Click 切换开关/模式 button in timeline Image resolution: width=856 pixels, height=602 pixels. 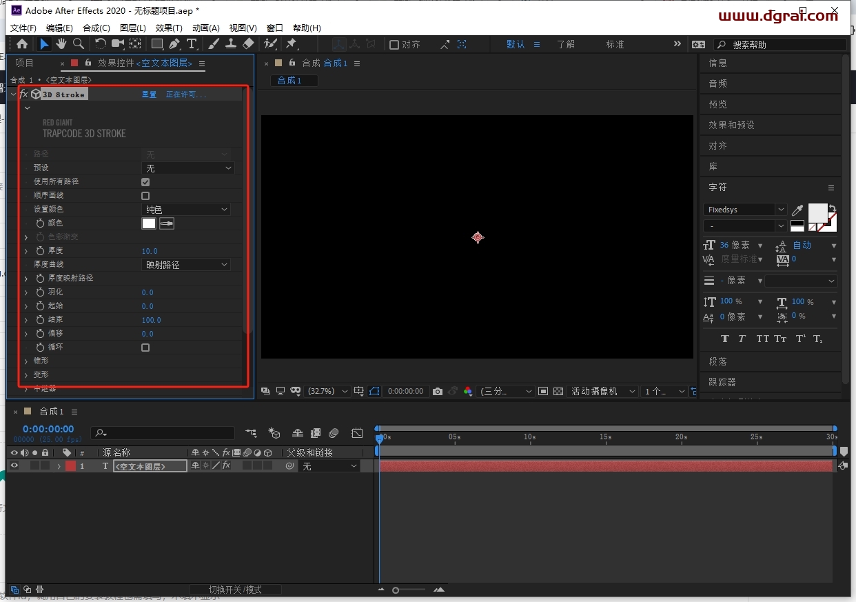pos(235,590)
